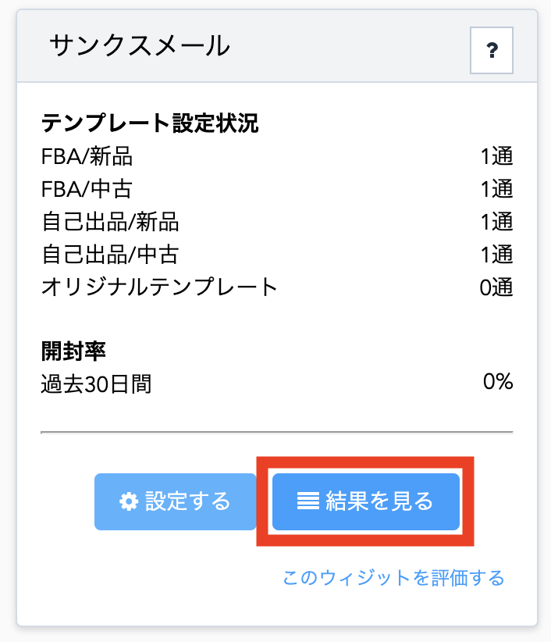This screenshot has width=551, height=642.
Task: Open settings via the 設定する label
Action: (x=188, y=501)
